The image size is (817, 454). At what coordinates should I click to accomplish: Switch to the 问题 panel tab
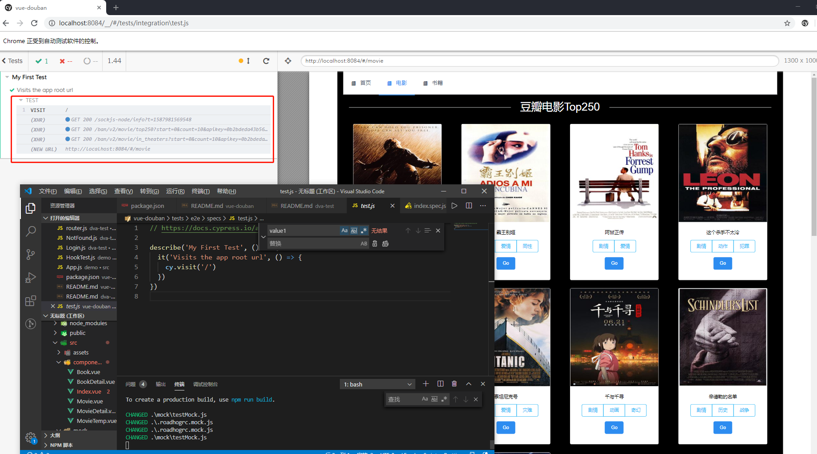(131, 384)
